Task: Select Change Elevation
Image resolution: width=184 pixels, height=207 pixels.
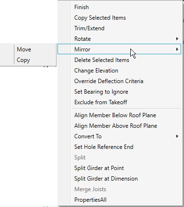Action: click(119, 71)
